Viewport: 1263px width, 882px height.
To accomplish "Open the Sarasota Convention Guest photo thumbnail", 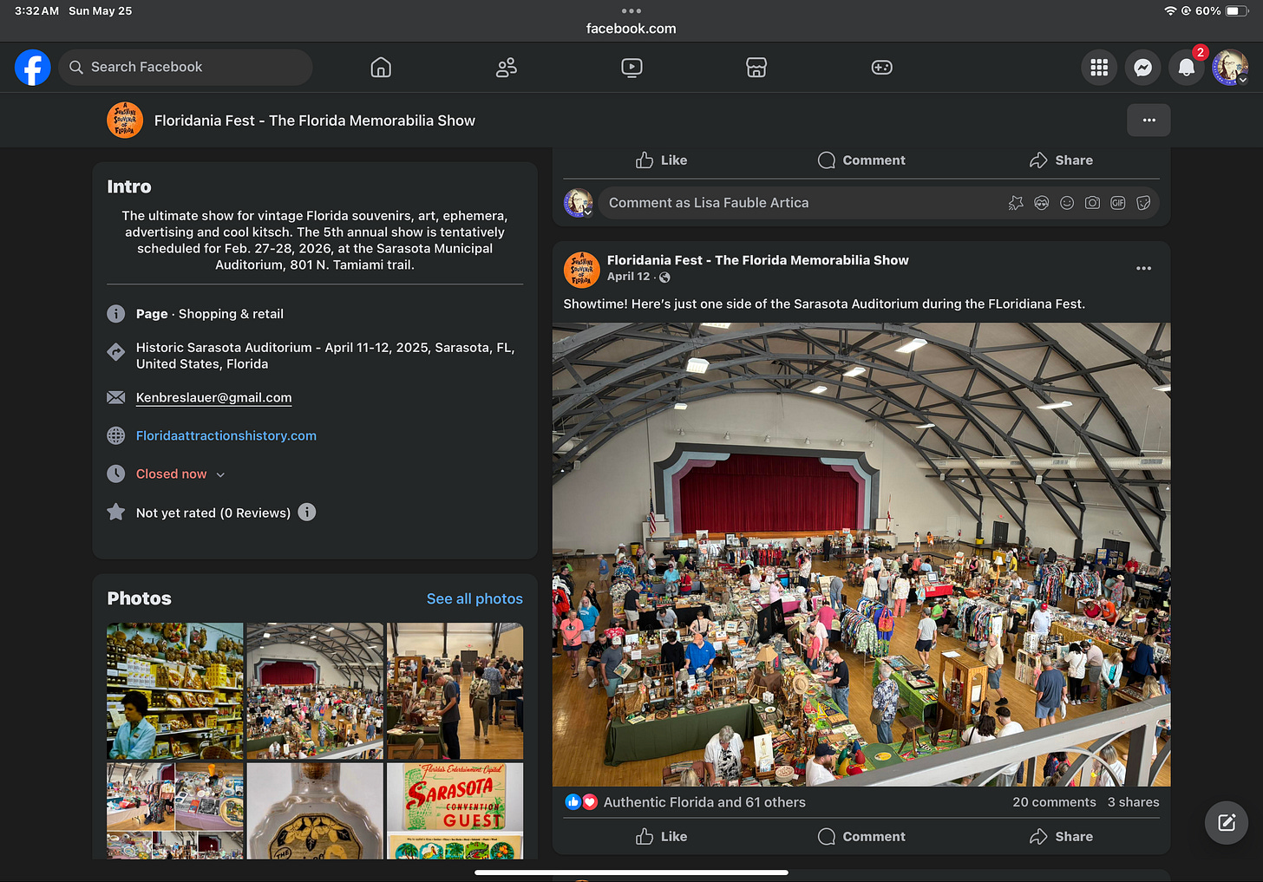I will tap(455, 811).
